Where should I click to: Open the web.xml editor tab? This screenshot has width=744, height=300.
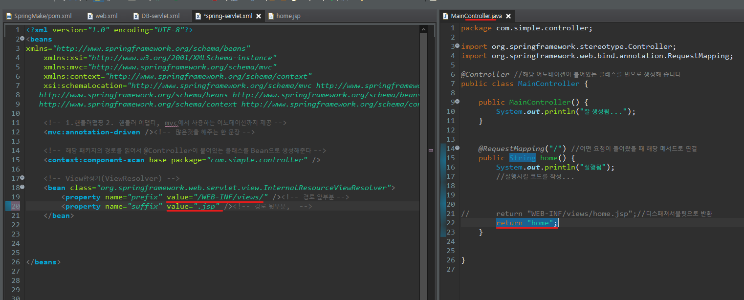coord(102,16)
